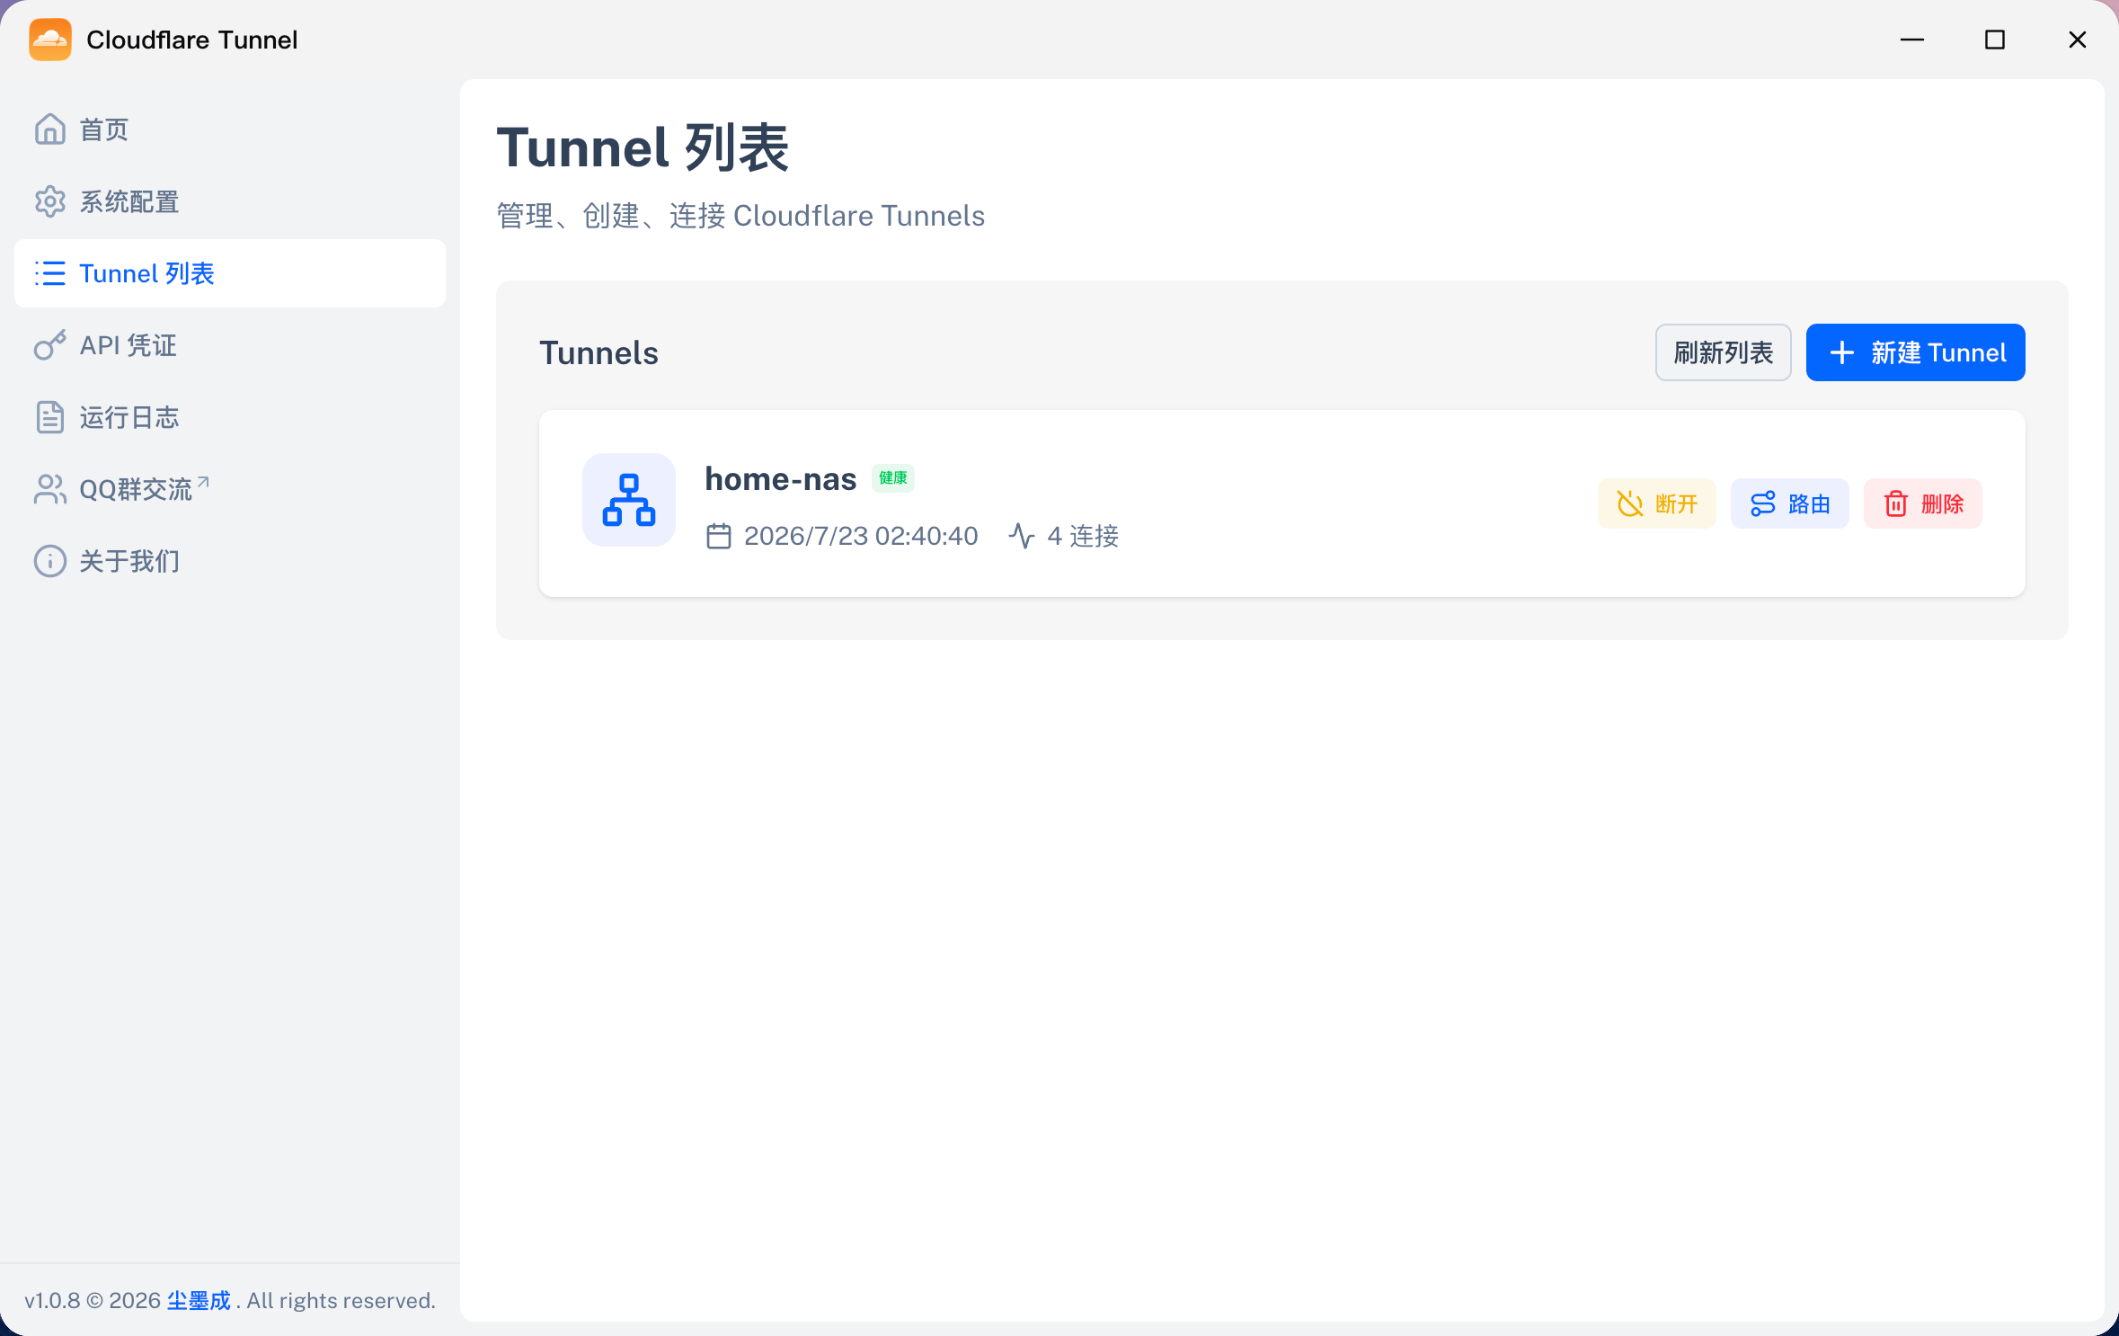
Task: Select the Tunnel 列表 sidebar item
Action: (230, 273)
